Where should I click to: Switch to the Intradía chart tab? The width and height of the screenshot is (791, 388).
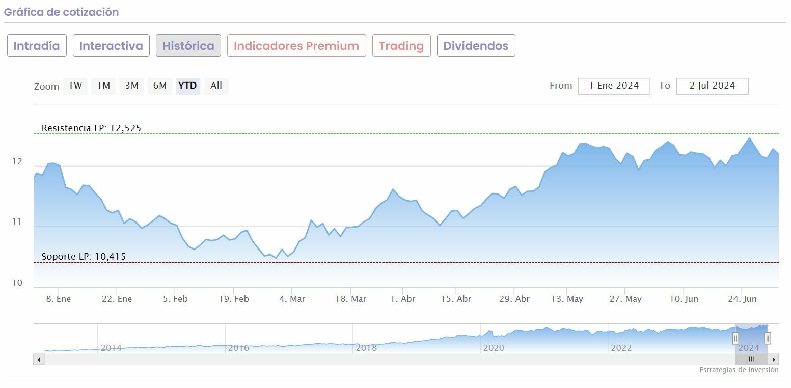(x=37, y=45)
